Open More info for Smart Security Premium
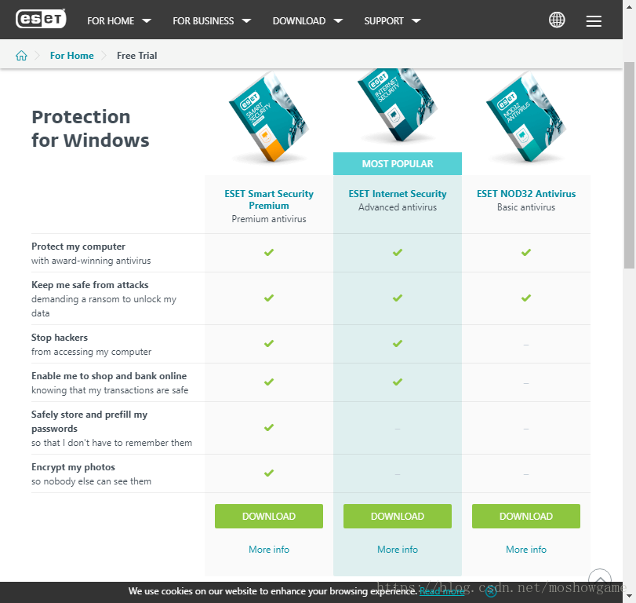 pyautogui.click(x=269, y=550)
